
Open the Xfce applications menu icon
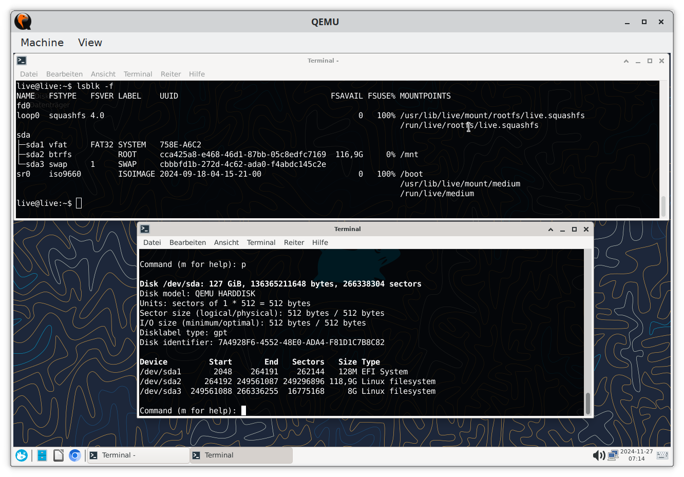click(22, 455)
